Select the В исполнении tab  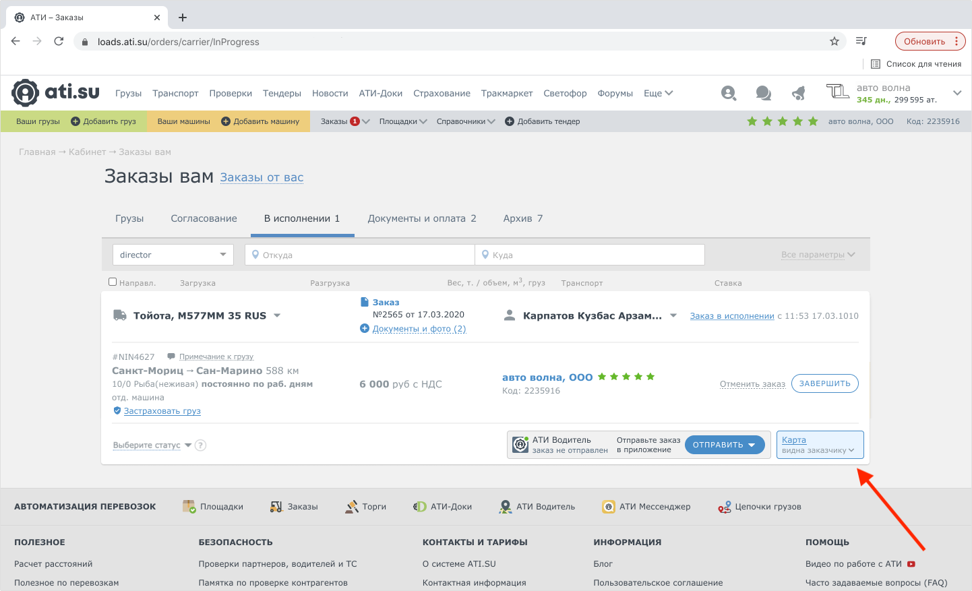point(302,218)
